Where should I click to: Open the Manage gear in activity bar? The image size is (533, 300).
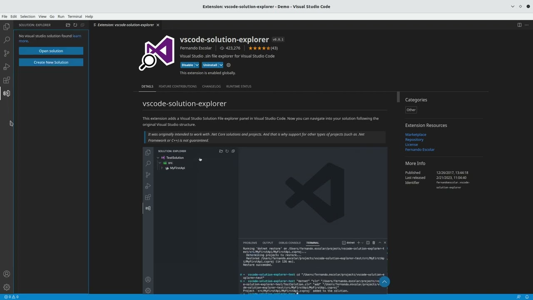point(7,287)
